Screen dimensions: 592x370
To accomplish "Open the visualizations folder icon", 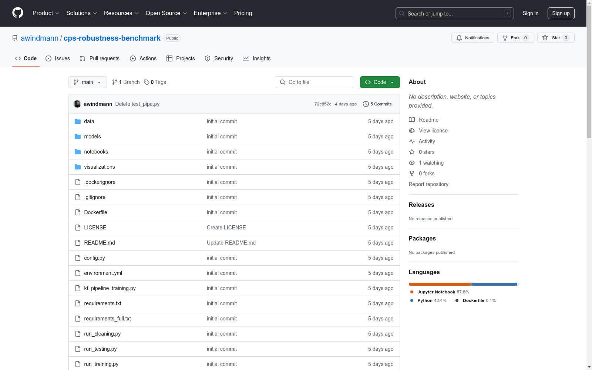I will click(x=78, y=167).
